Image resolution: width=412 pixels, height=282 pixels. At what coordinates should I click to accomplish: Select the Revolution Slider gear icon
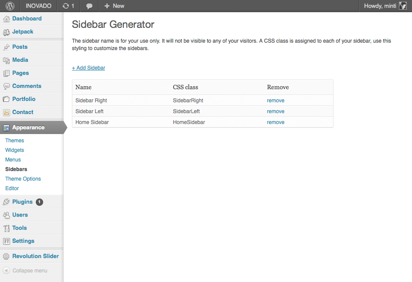click(7, 256)
